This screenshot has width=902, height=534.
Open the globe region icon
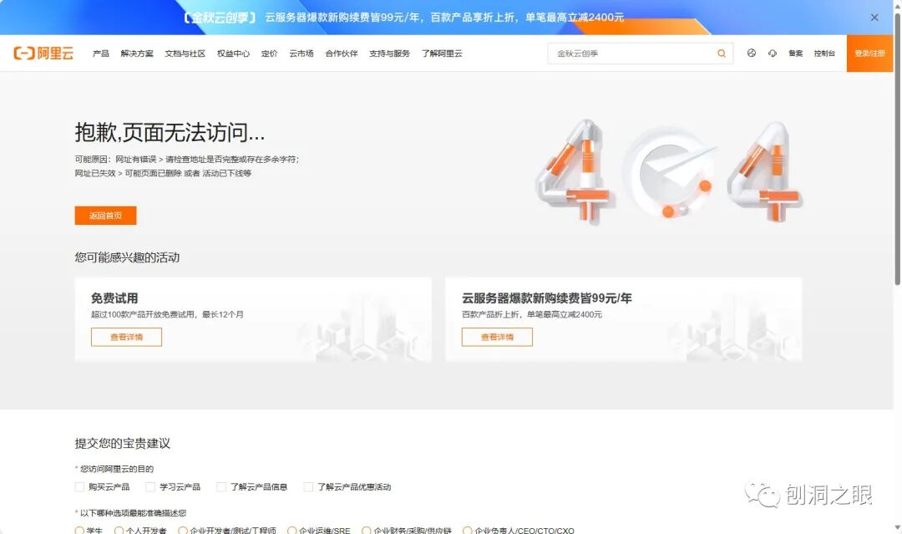tap(752, 53)
